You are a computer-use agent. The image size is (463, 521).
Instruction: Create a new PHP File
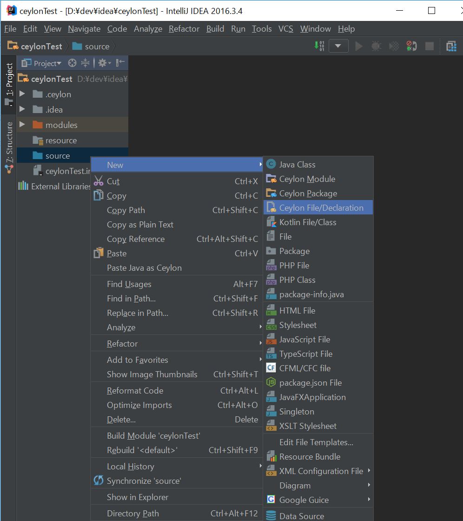(318, 266)
